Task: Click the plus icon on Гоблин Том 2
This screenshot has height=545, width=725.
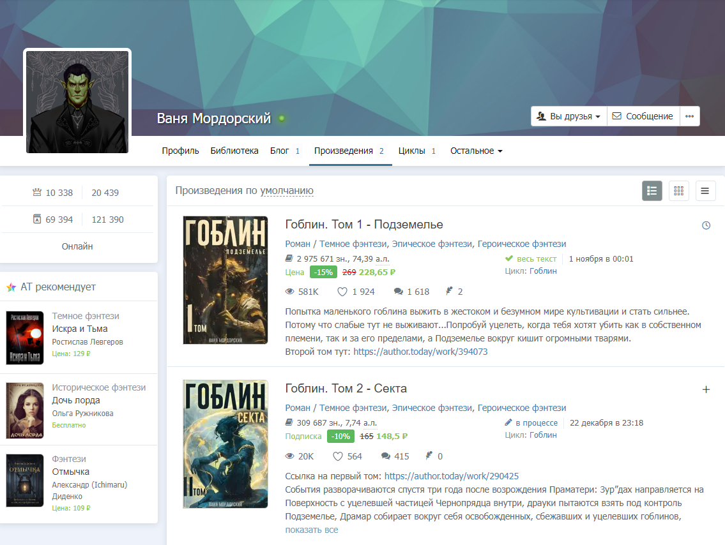Action: 706,389
